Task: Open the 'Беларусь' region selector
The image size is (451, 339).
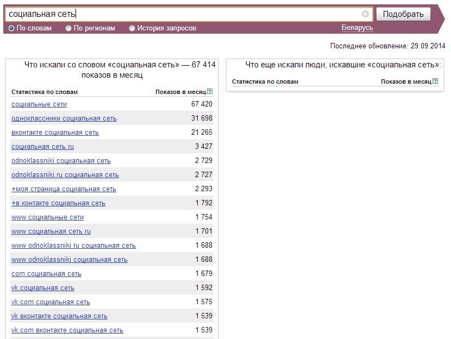Action: pyautogui.click(x=357, y=28)
